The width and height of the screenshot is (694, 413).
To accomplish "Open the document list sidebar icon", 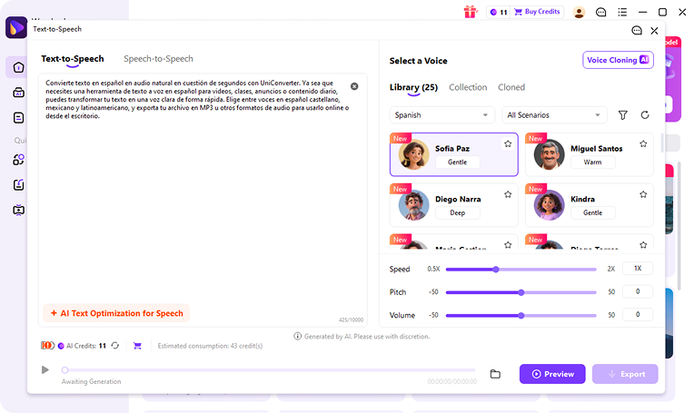I will pyautogui.click(x=18, y=118).
